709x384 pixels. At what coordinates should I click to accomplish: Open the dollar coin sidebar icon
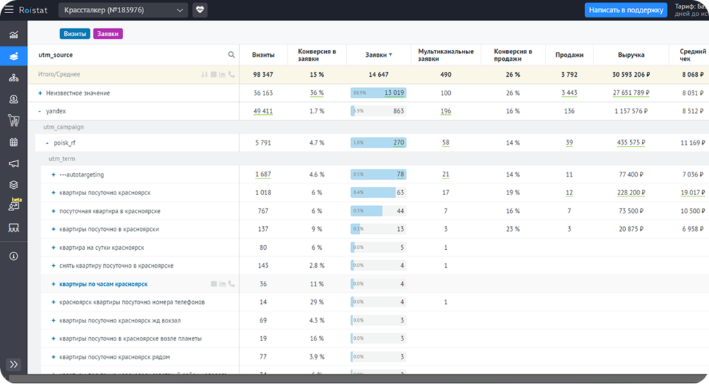point(14,99)
